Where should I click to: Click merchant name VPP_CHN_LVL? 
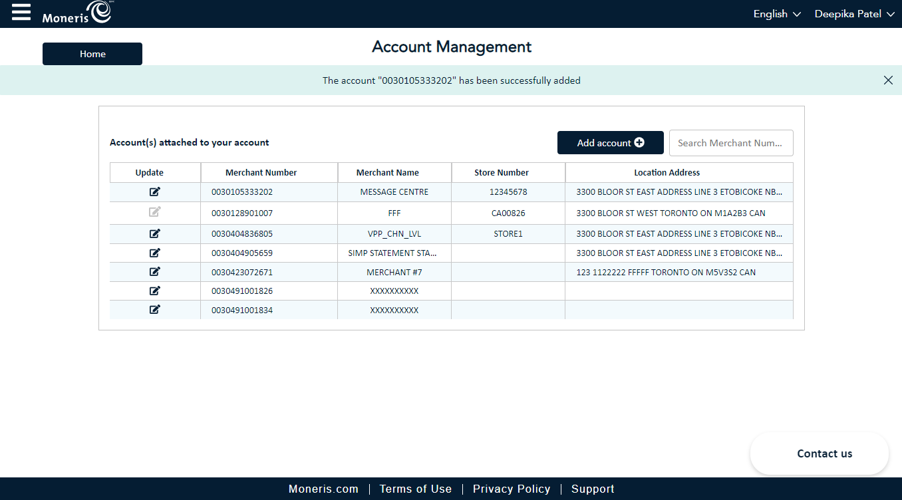[394, 234]
